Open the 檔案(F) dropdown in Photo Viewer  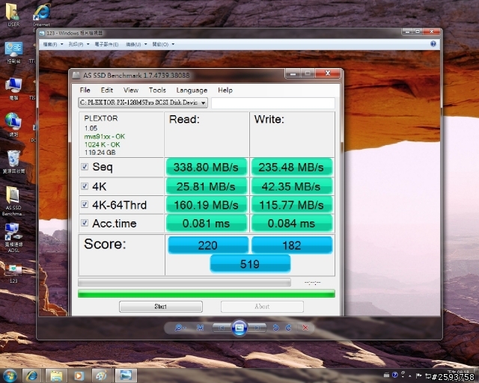click(53, 44)
